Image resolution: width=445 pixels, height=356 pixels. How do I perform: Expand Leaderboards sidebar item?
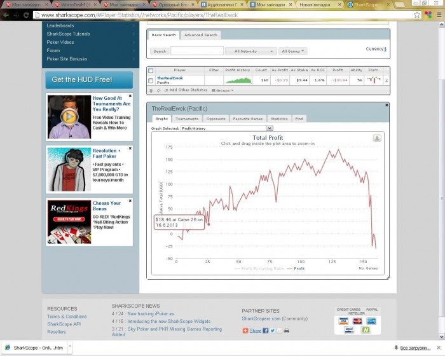click(x=90, y=25)
